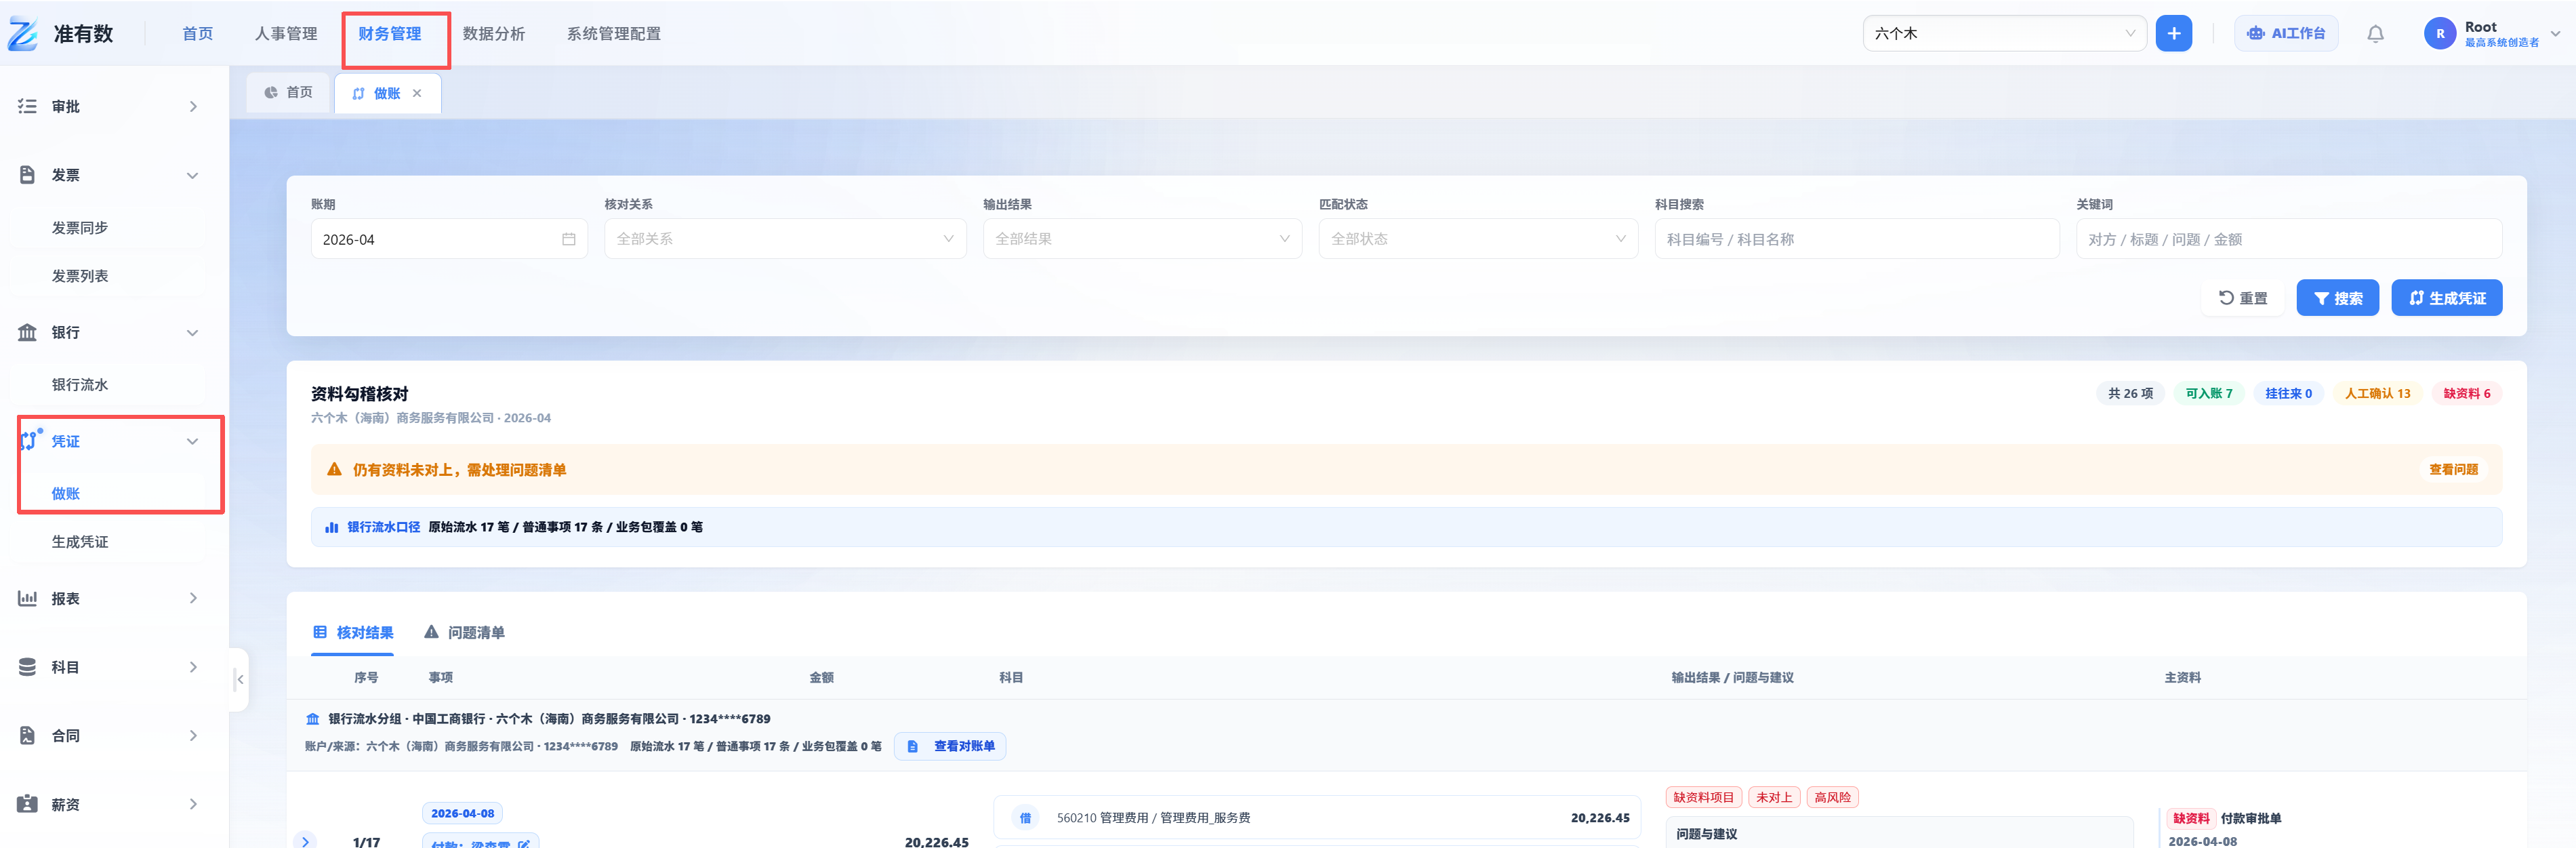Open 人事管理 in top navigation
Screen dimensions: 2576x848
pyautogui.click(x=286, y=34)
